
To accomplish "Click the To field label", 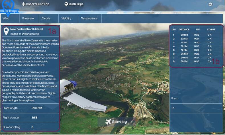I will tap(173, 108).
